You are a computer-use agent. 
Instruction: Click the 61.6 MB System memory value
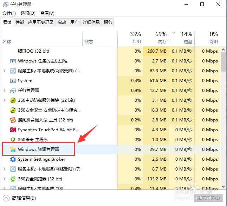pyautogui.click(x=158, y=81)
